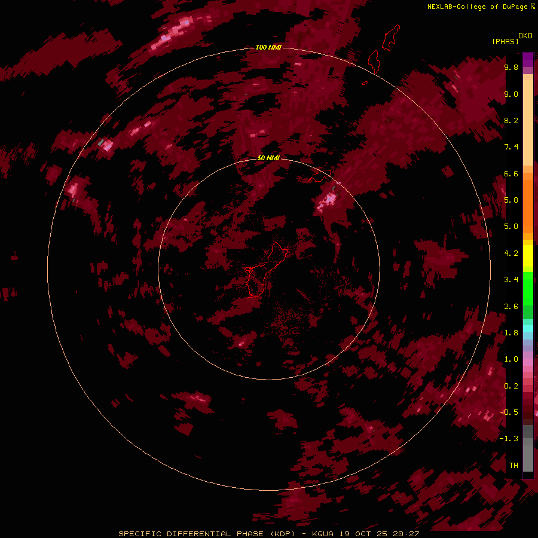Image resolution: width=538 pixels, height=538 pixels.
Task: Select the 7.4 scale value
Action: coord(511,147)
